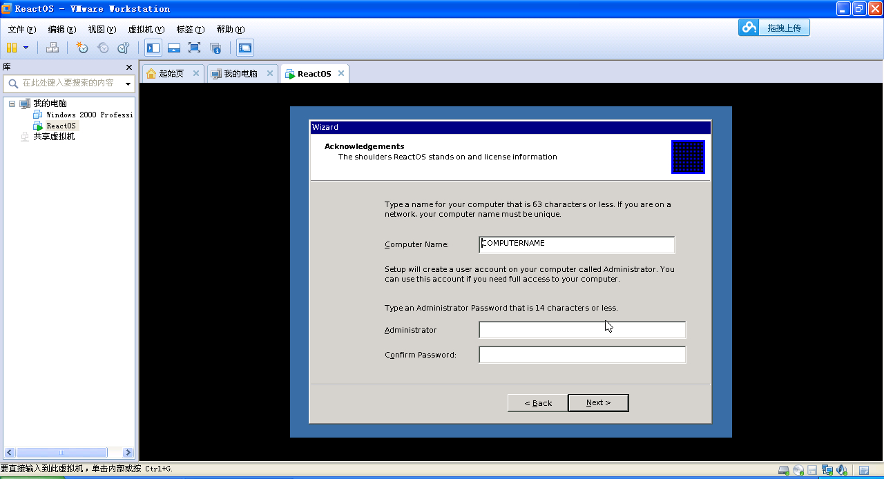Click the yellow suspend VM toolbar icon
The width and height of the screenshot is (884, 479).
[12, 48]
